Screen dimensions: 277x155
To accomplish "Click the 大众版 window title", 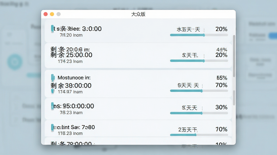I will [138, 14].
